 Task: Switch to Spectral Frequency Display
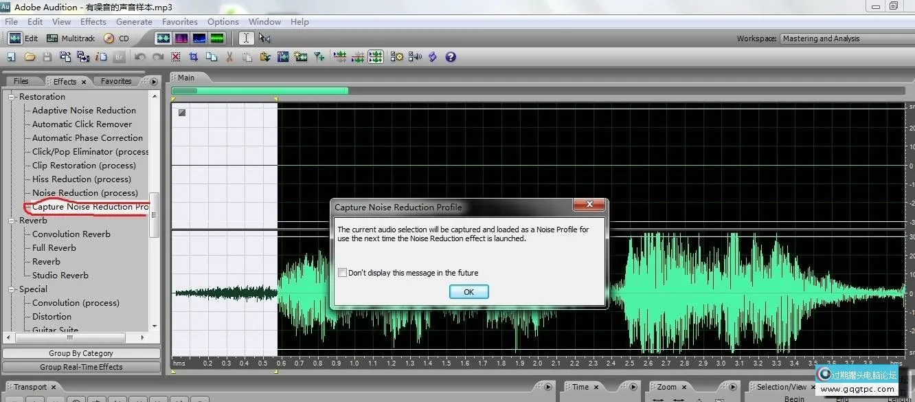[181, 38]
